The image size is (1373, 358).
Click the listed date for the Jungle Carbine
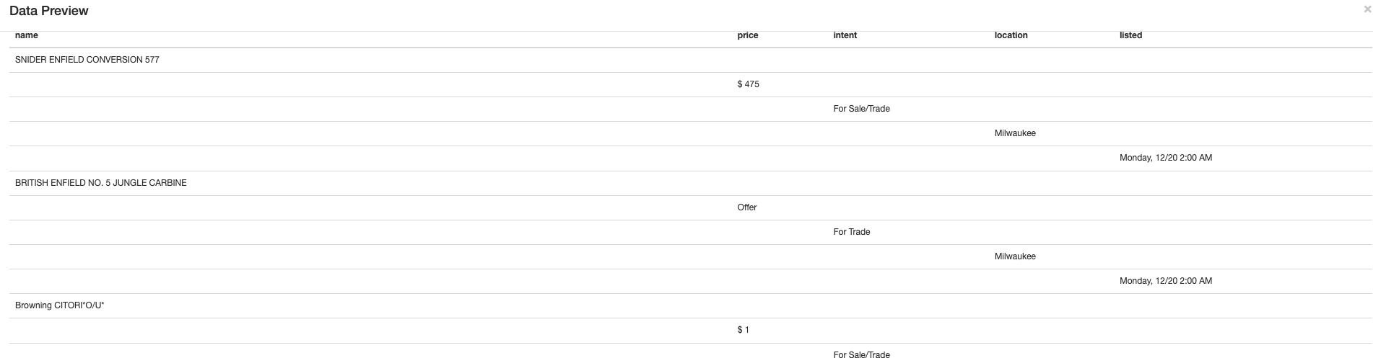[x=1165, y=281]
